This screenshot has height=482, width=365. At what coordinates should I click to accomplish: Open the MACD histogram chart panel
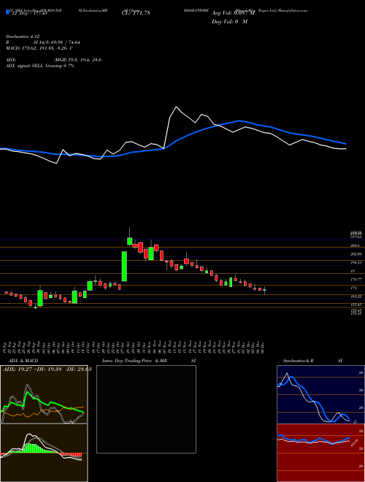coord(44,453)
